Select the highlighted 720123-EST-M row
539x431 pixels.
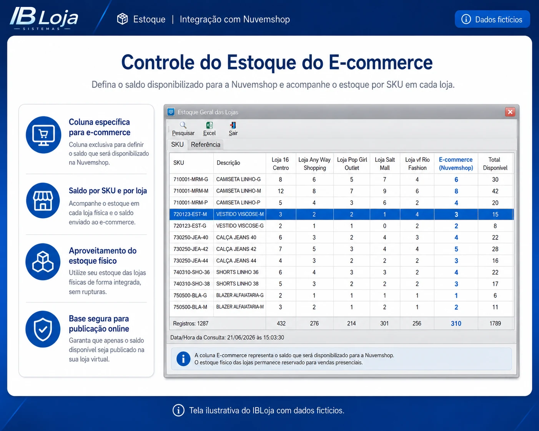[341, 214]
